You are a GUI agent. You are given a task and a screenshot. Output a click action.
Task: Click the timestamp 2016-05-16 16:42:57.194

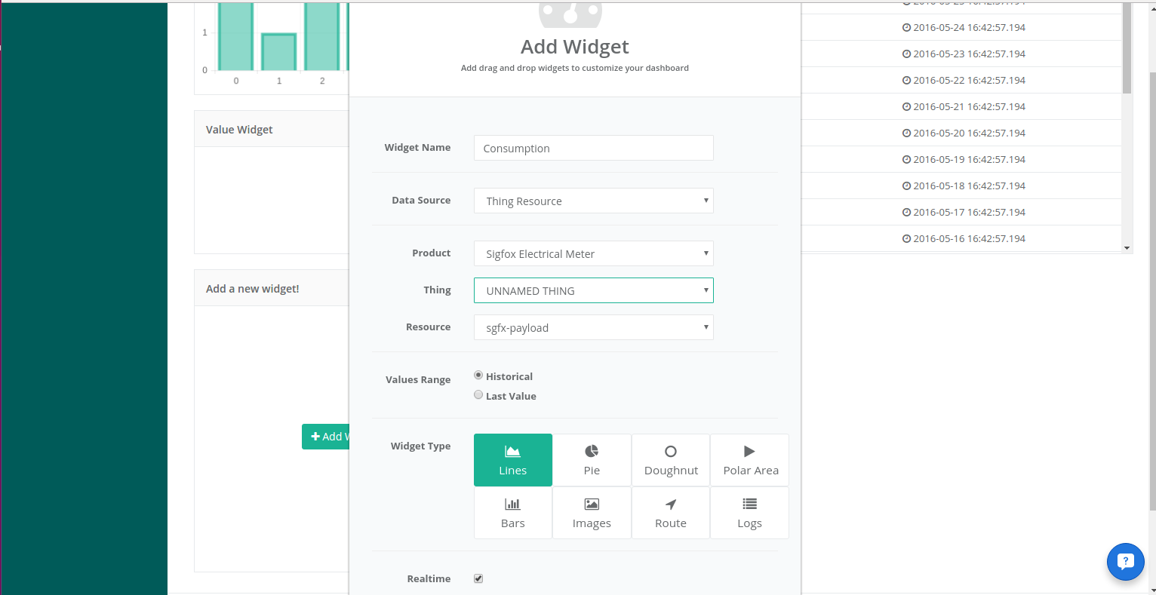969,238
